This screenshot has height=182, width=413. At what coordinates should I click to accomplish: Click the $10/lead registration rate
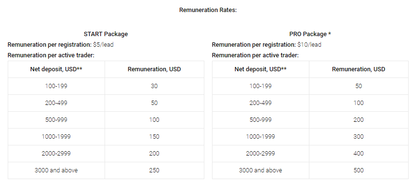[309, 45]
